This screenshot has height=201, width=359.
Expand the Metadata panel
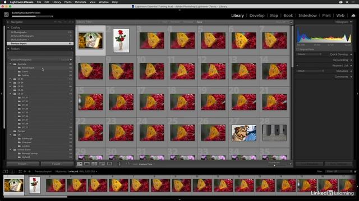351,71
